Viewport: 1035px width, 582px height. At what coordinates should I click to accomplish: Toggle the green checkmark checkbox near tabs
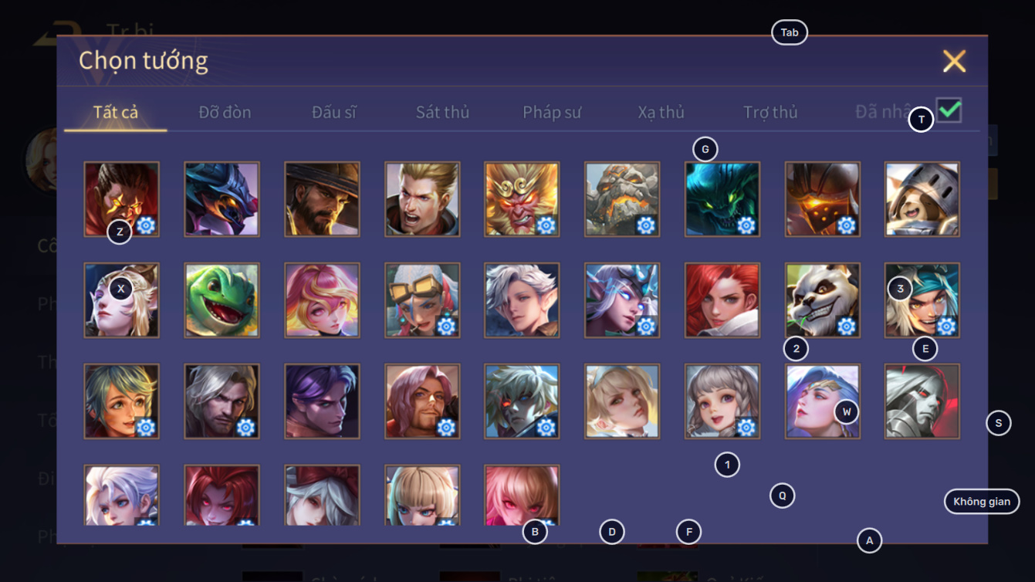[949, 110]
